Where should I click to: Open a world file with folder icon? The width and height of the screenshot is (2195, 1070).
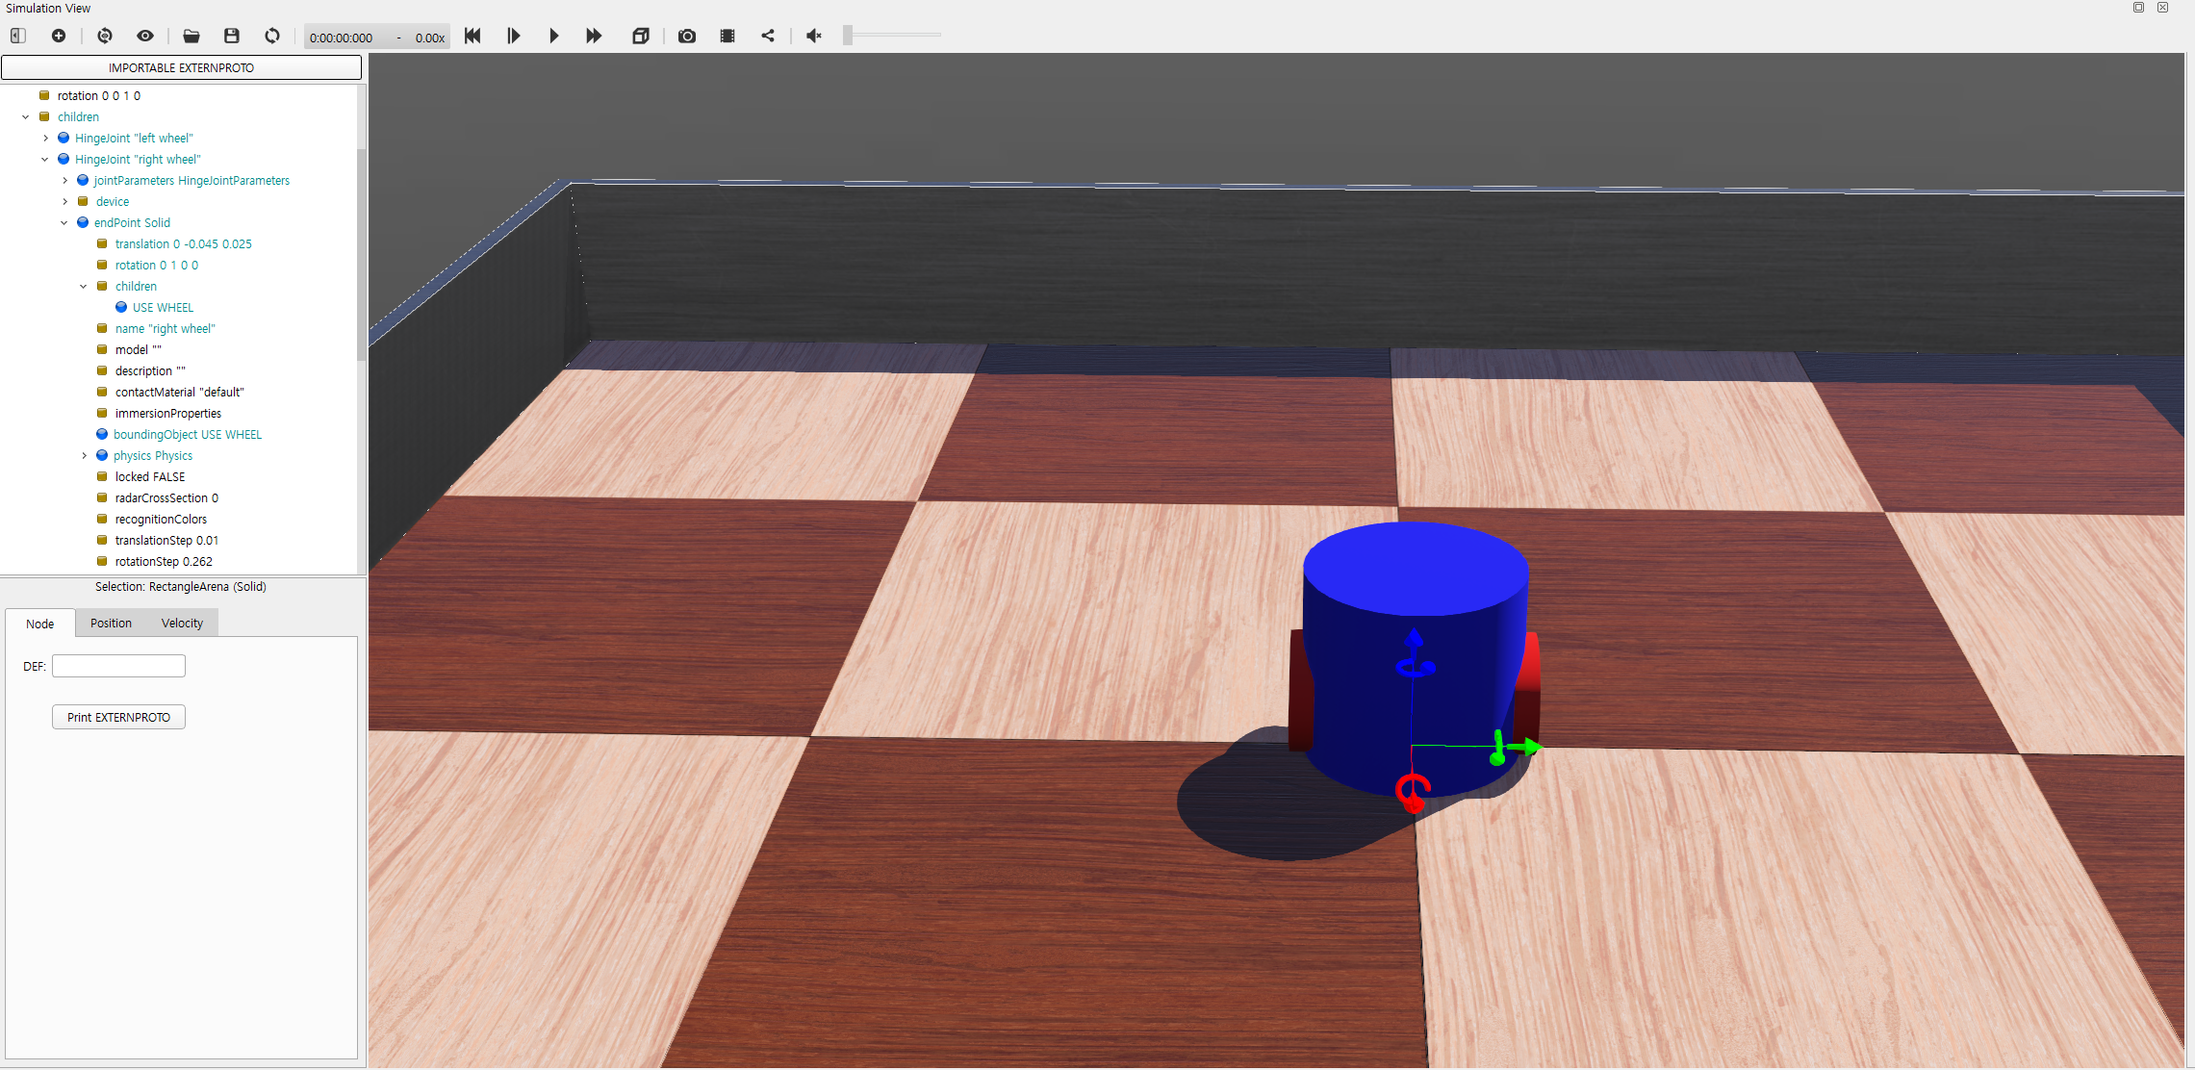(191, 36)
